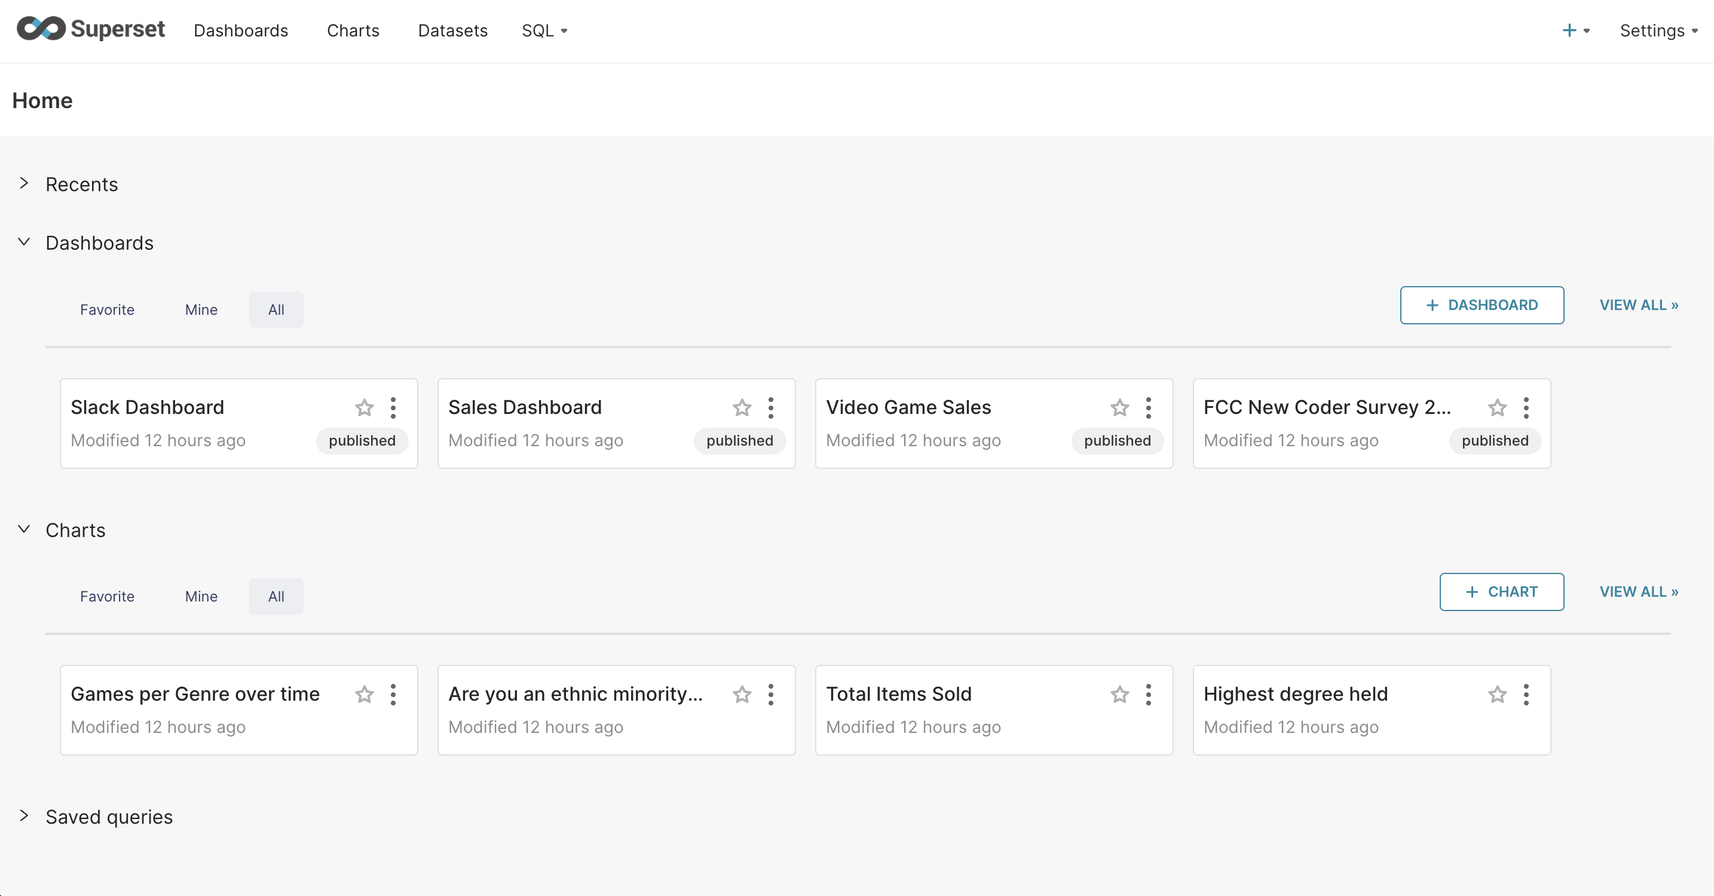This screenshot has width=1714, height=896.
Task: Click the three-dot menu on Slack Dashboard
Action: (393, 408)
